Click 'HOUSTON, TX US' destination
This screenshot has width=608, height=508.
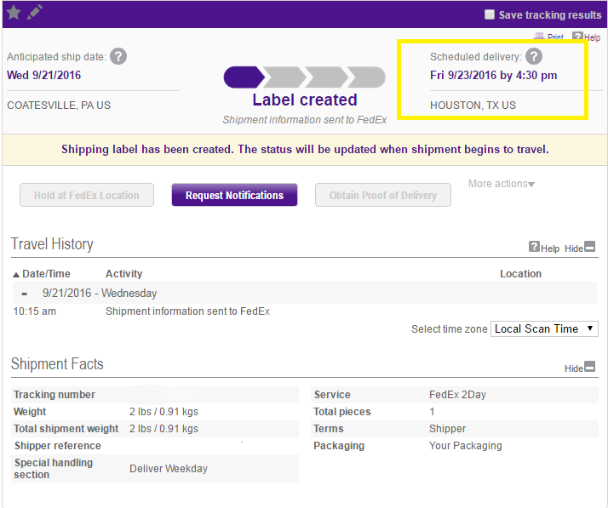click(473, 106)
